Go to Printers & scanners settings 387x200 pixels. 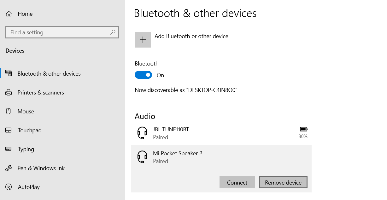click(x=41, y=93)
